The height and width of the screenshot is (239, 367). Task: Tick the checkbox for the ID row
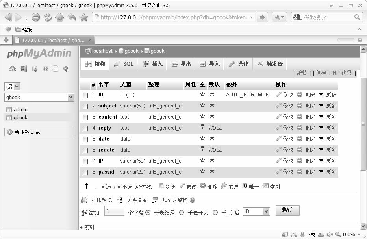click(85, 95)
